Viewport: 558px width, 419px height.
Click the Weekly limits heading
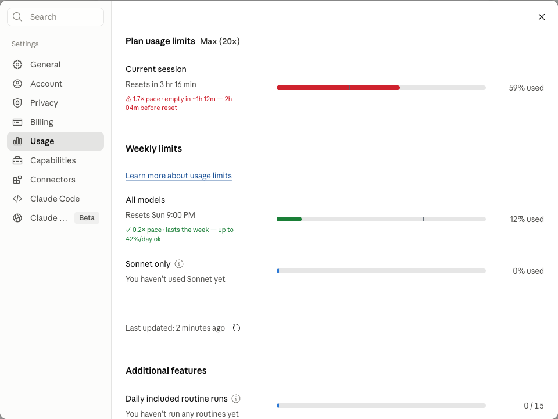point(153,149)
